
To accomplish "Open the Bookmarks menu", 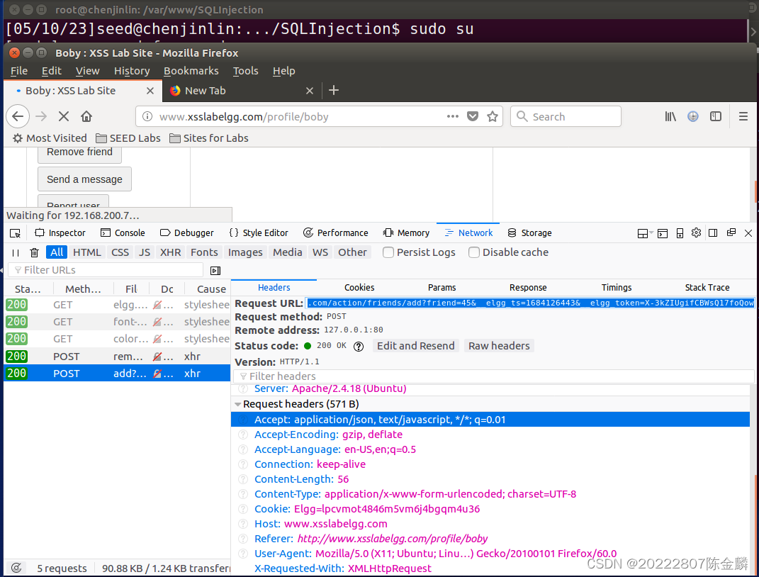I will pos(191,71).
